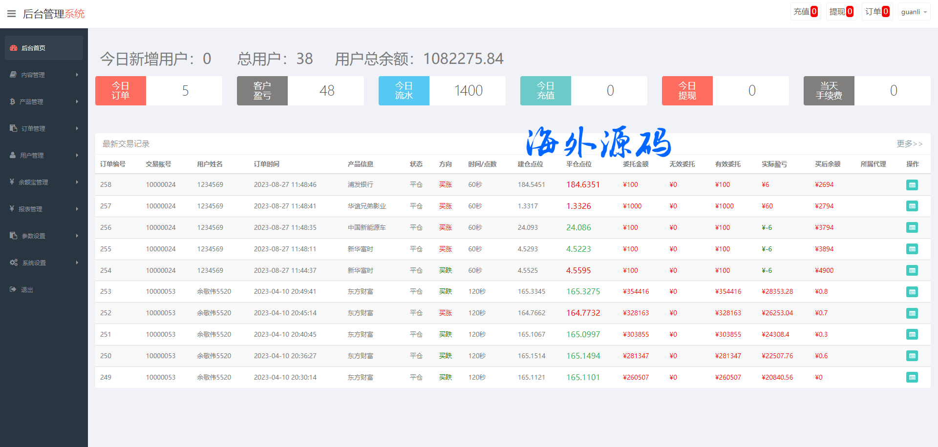The width and height of the screenshot is (938, 447).
Task: Click the user icon for 用户管理
Action: pos(13,155)
